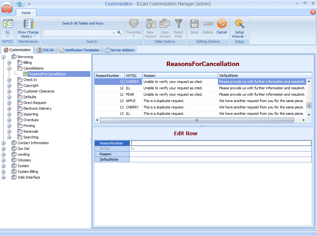Switch to the Z39.50 tab
Viewport: 317px width, 236px height.
pos(45,50)
